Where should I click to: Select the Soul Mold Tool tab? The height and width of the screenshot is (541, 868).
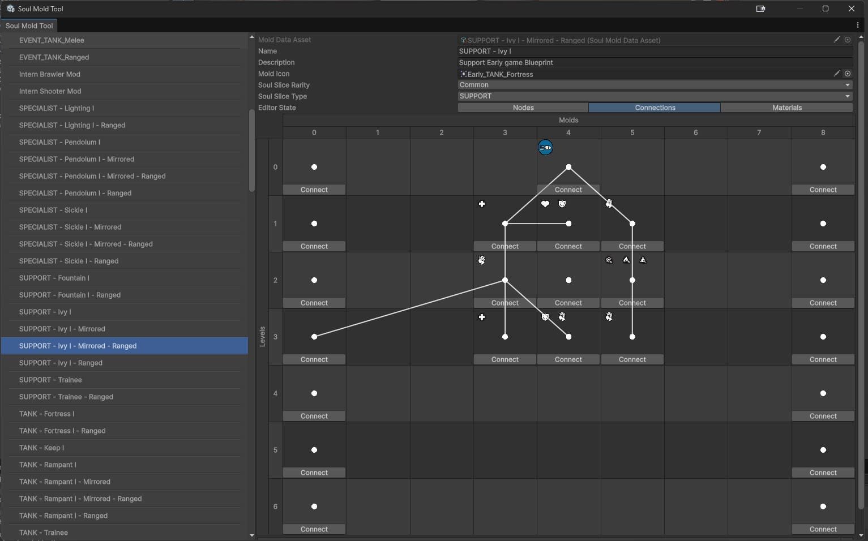29,25
